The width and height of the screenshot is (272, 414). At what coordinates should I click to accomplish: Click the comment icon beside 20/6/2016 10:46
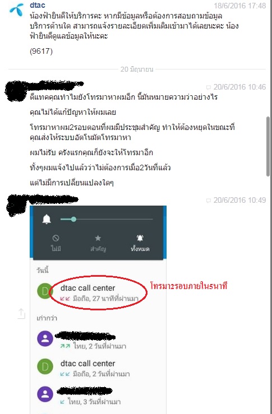[x=209, y=87]
